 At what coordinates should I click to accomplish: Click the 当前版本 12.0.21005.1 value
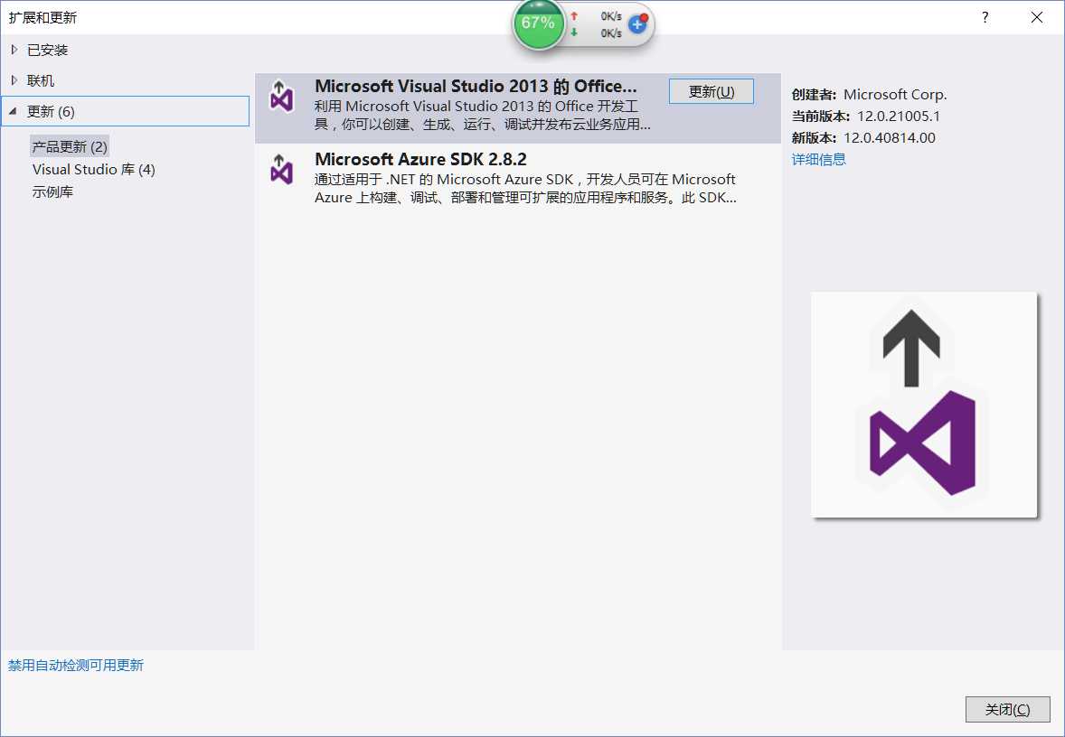pyautogui.click(x=898, y=116)
